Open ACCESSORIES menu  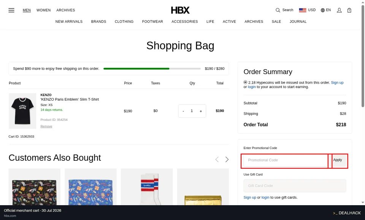(185, 22)
